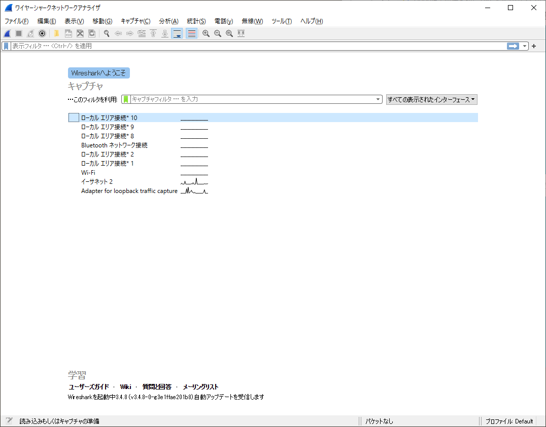Open the 電話(y) menu
This screenshot has width=546, height=427.
224,21
